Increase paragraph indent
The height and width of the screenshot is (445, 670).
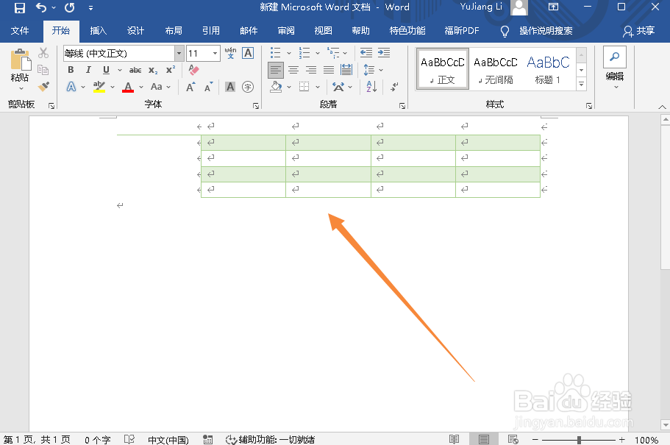tap(384, 53)
